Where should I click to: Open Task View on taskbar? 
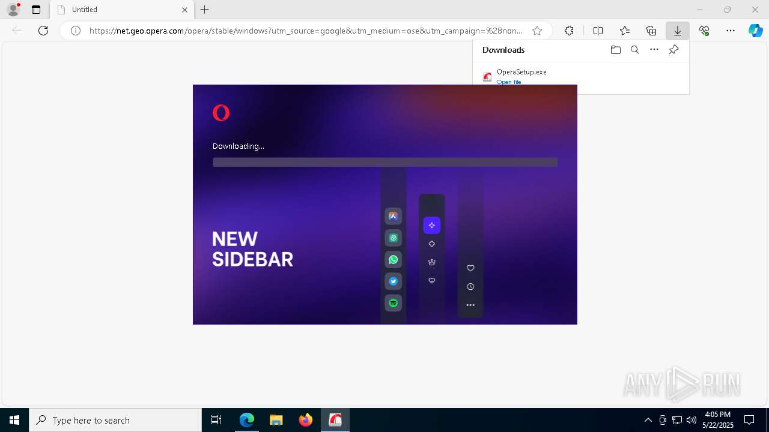(216, 420)
